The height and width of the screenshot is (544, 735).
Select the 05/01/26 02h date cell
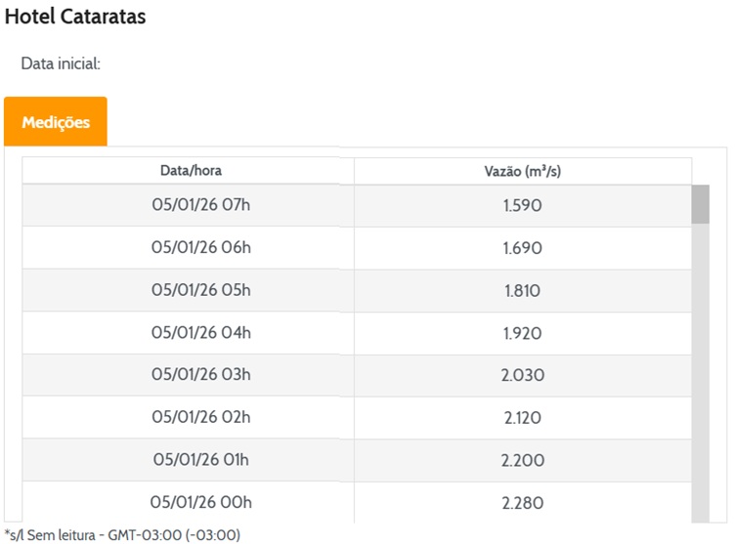point(201,418)
